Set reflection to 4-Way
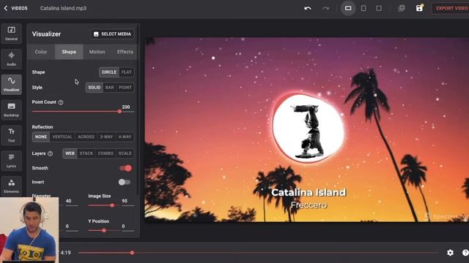Screen dimensions: 469x263 [x=125, y=137]
